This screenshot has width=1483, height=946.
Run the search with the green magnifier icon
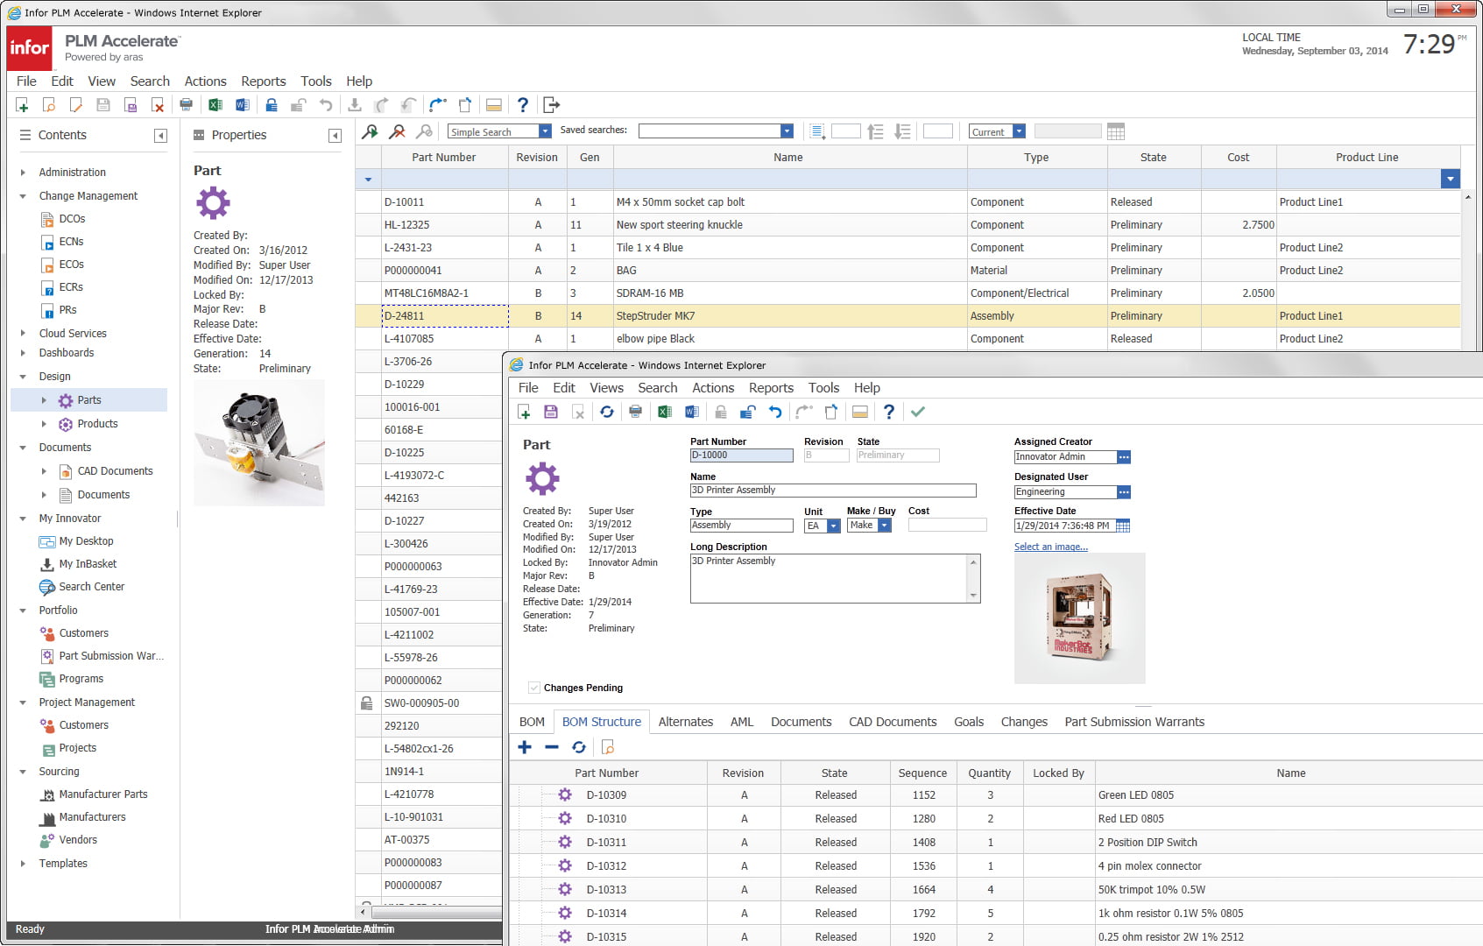point(370,131)
